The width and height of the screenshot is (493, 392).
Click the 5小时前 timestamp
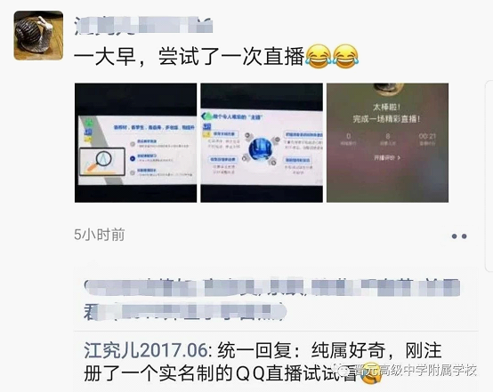click(x=100, y=235)
